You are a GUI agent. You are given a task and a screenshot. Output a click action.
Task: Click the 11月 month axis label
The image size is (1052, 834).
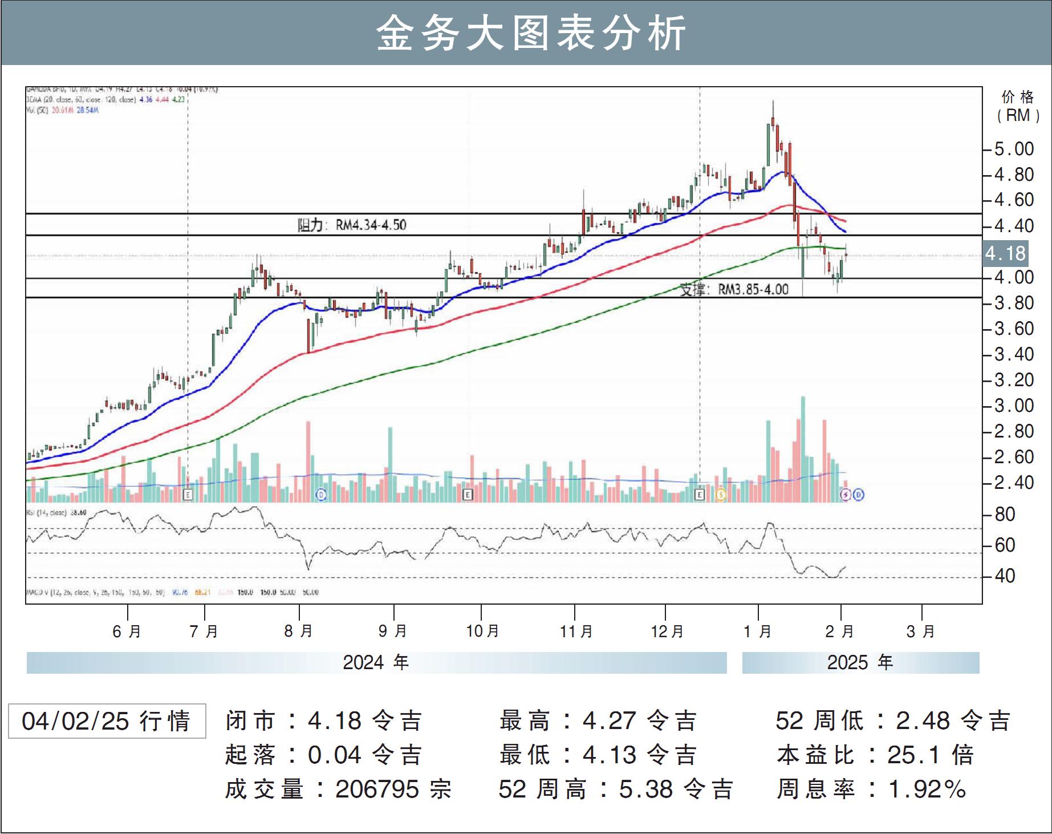tap(576, 631)
